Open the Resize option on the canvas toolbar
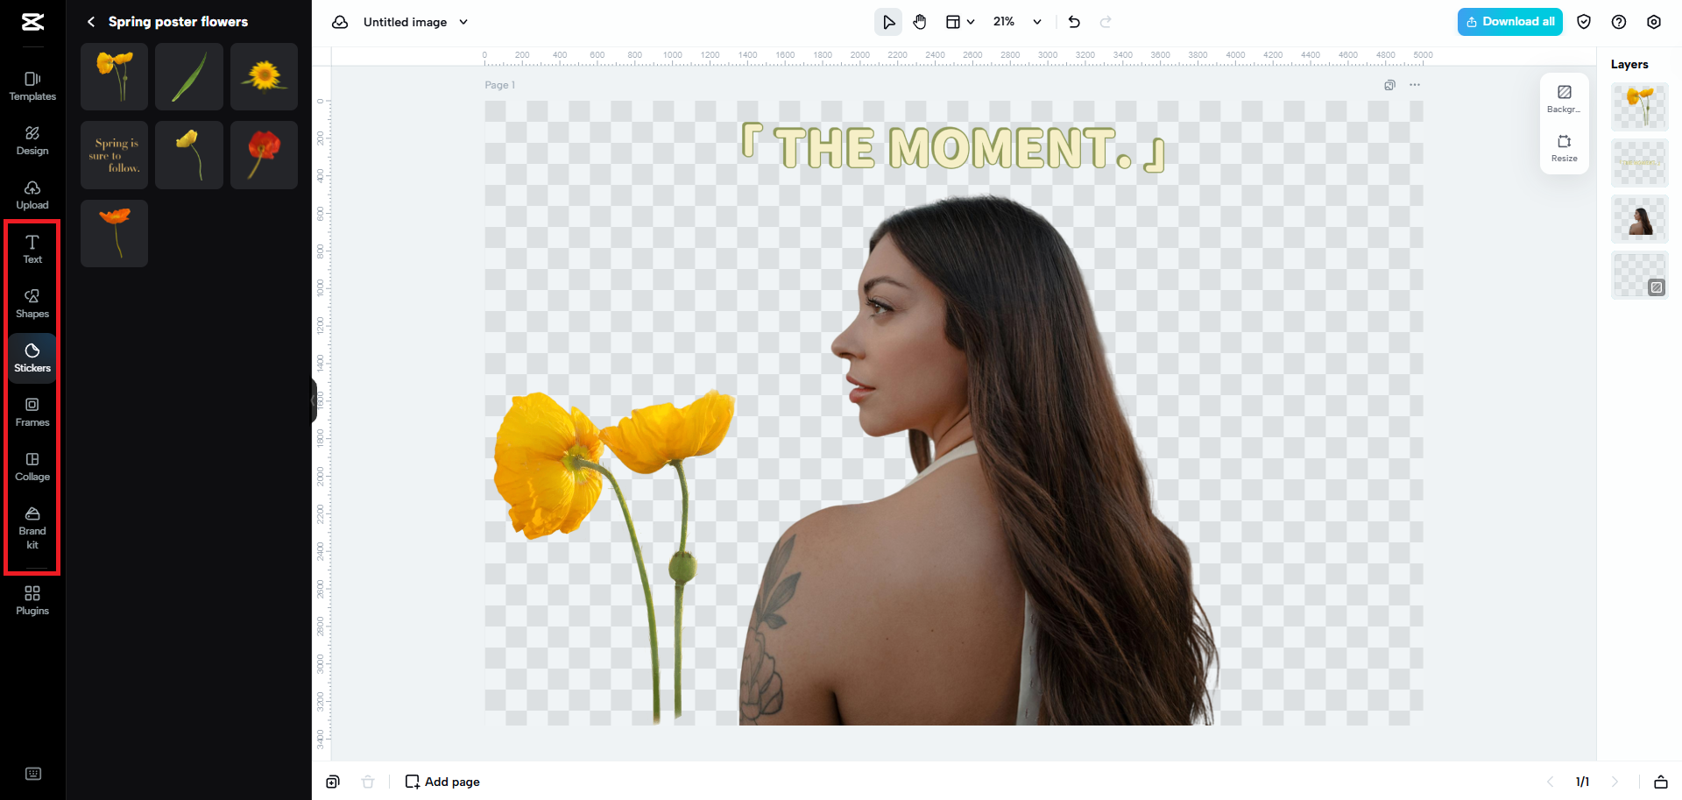 [x=1565, y=147]
